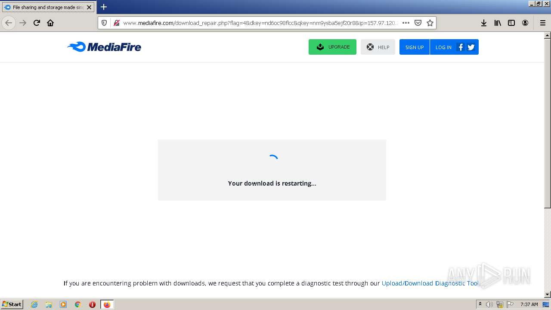The height and width of the screenshot is (310, 551).
Task: Go to home page via house icon
Action: click(50, 23)
